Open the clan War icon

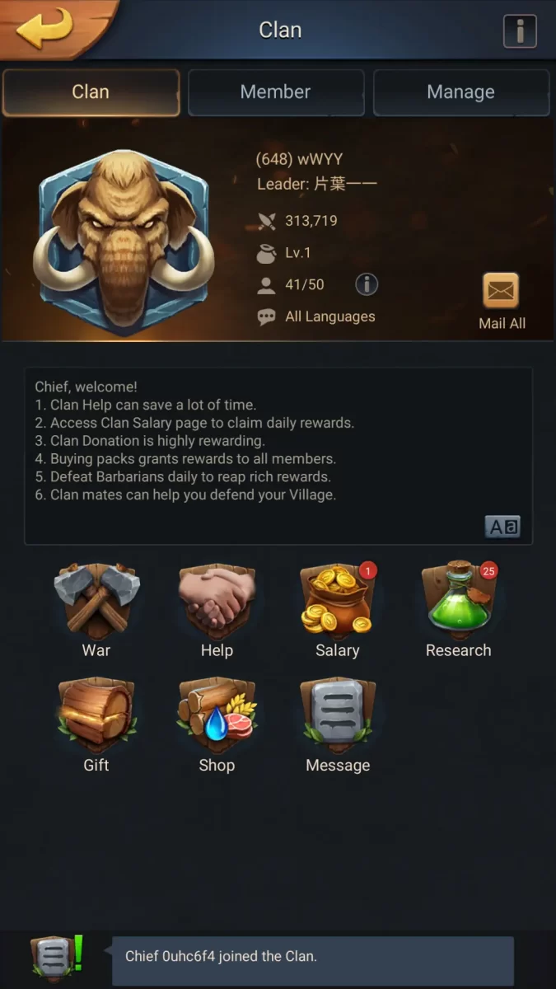(96, 598)
